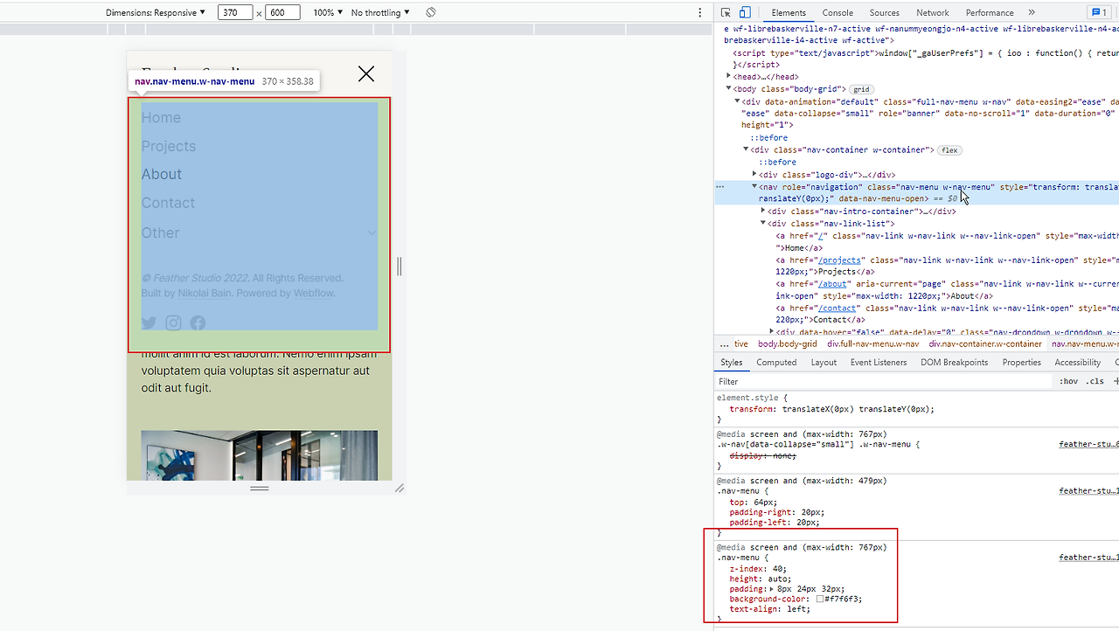Expand the head element in the DOM tree
The height and width of the screenshot is (631, 1119).
click(729, 77)
